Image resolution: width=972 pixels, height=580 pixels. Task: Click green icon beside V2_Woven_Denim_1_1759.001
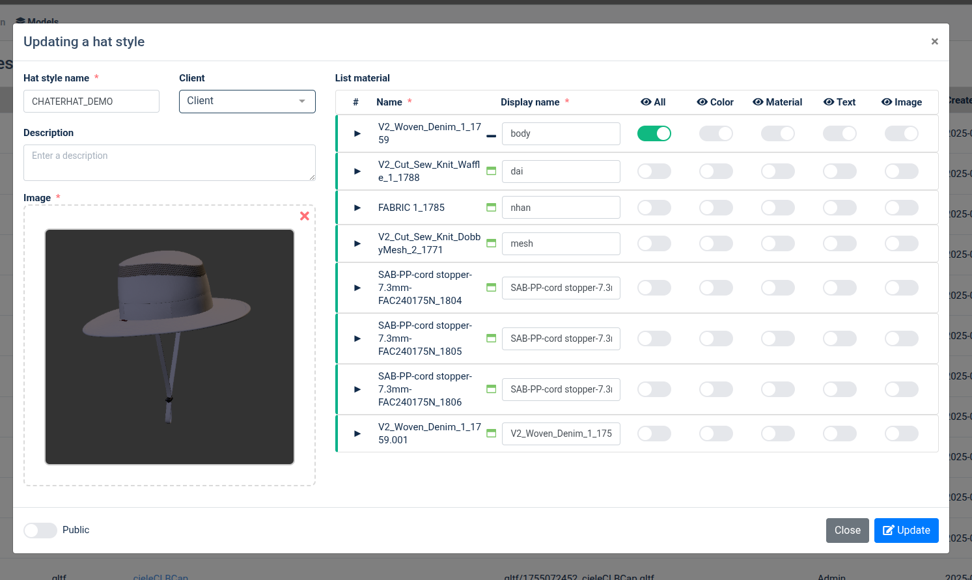492,434
